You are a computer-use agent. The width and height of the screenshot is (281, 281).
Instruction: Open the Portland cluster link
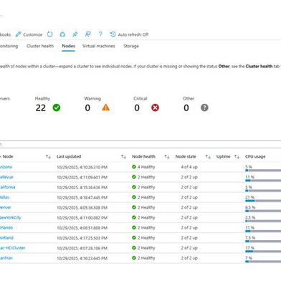pyautogui.click(x=6, y=238)
